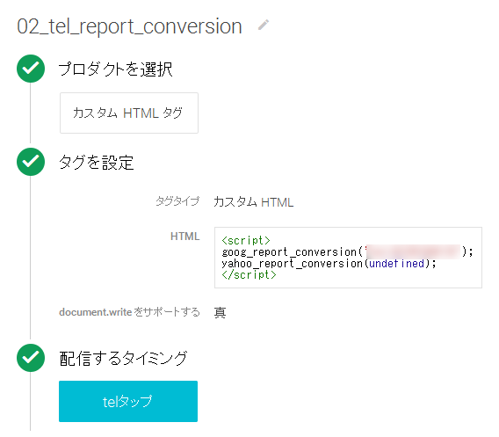
Task: Click green checkmark beside プロダクトを選択
Action: [x=31, y=69]
